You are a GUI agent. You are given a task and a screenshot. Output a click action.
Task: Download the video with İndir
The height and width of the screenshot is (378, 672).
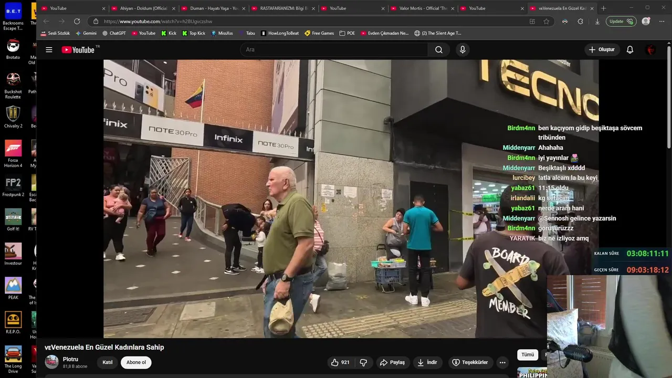click(427, 362)
